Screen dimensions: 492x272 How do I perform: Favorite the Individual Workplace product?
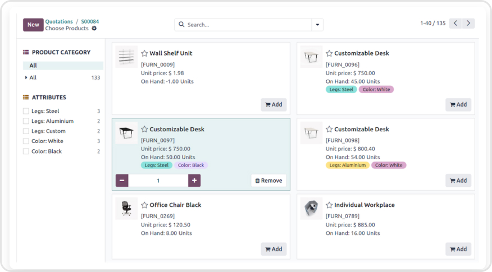329,205
